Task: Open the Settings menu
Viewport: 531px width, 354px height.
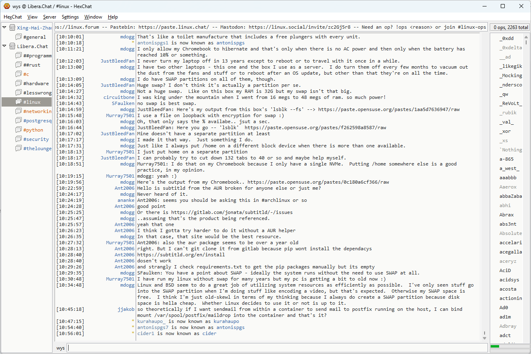Action: coord(70,17)
